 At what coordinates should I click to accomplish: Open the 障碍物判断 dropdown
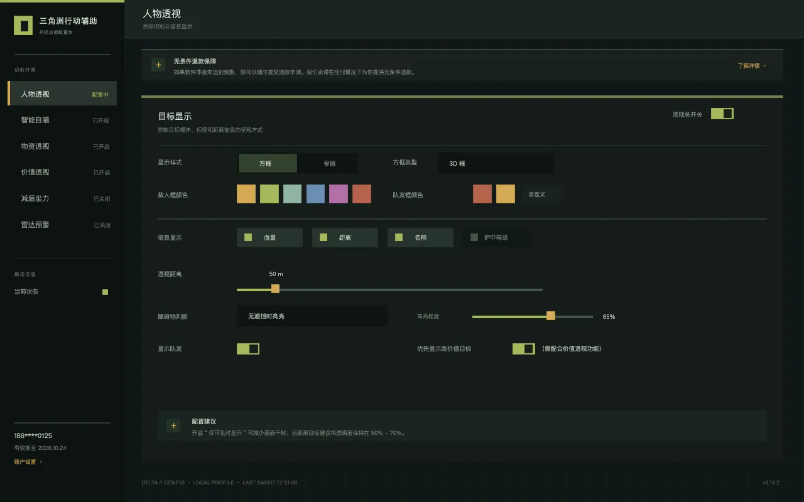pos(312,316)
